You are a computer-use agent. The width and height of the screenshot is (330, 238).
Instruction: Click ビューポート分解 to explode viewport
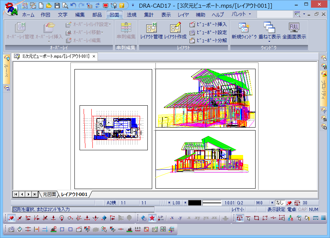coord(208,40)
